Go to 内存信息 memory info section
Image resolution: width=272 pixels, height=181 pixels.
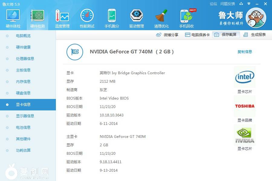coord(23,82)
